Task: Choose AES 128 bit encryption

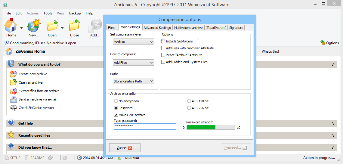Action: click(x=189, y=101)
